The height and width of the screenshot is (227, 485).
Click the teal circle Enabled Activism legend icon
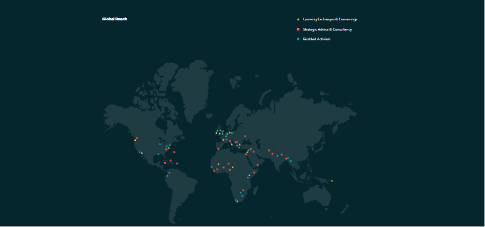(x=298, y=39)
